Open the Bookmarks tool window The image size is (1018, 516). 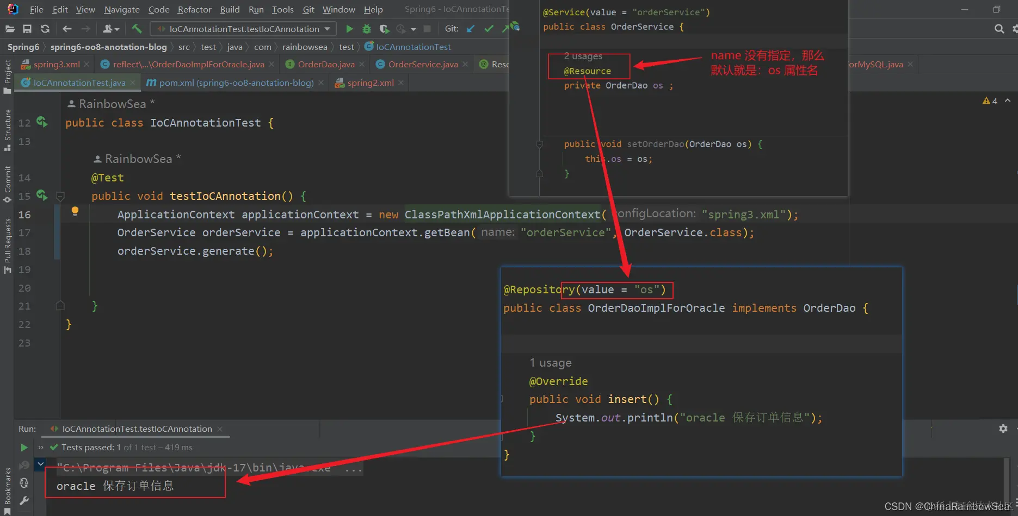(7, 490)
